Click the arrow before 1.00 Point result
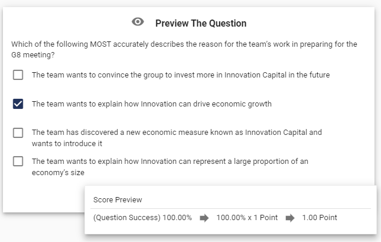This screenshot has width=381, height=242. pos(290,218)
